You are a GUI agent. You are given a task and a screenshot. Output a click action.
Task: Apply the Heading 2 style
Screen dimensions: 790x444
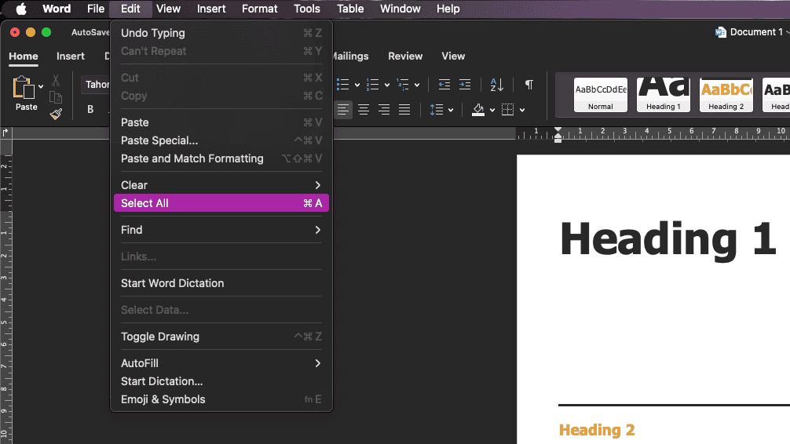(726, 95)
